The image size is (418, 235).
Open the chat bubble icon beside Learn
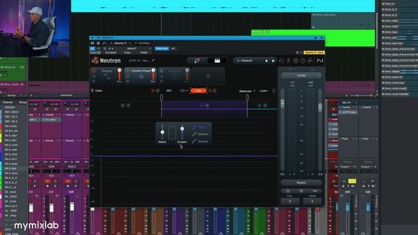(274, 91)
